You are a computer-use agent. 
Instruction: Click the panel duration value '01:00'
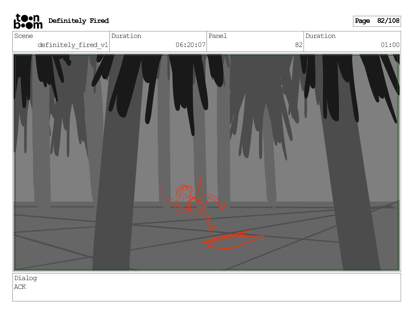[390, 45]
